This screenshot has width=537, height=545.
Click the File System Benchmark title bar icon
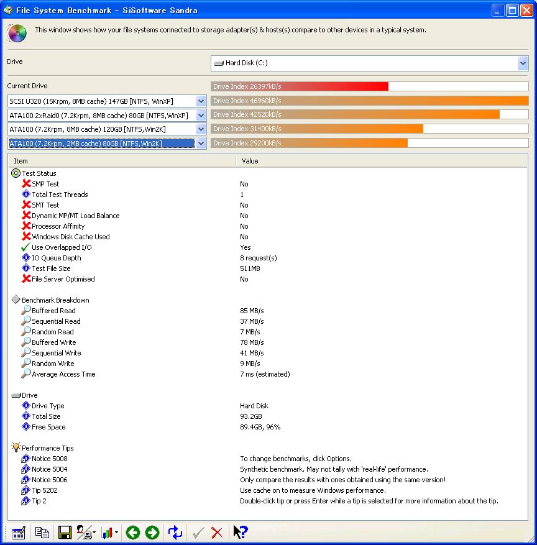pos(8,10)
